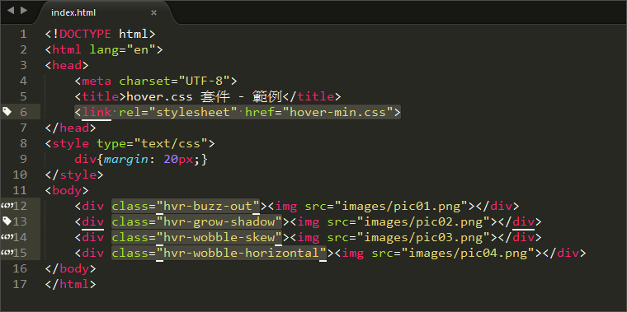
Task: Click the tab forward arrow
Action: (x=25, y=11)
